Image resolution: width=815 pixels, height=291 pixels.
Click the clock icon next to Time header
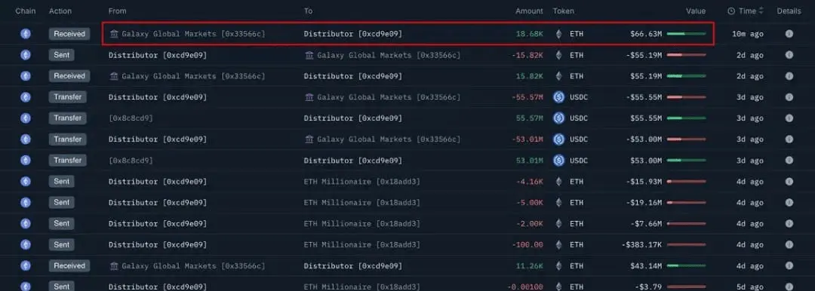click(730, 11)
